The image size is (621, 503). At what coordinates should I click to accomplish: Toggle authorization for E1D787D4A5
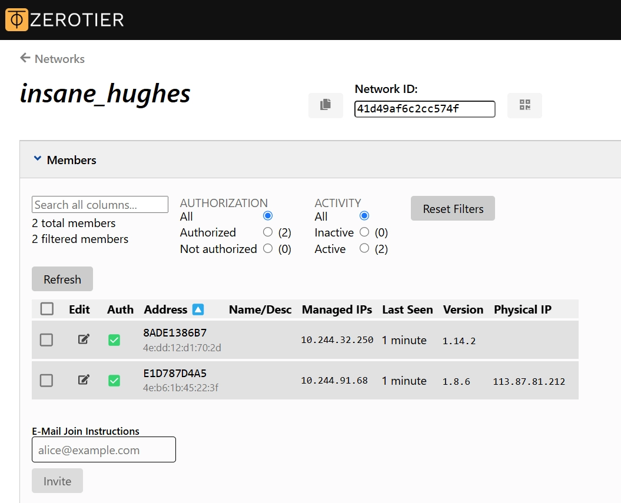pyautogui.click(x=114, y=381)
